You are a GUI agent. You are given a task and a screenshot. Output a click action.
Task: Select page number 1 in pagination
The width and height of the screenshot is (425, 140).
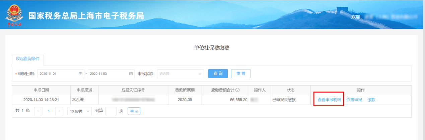(49, 111)
